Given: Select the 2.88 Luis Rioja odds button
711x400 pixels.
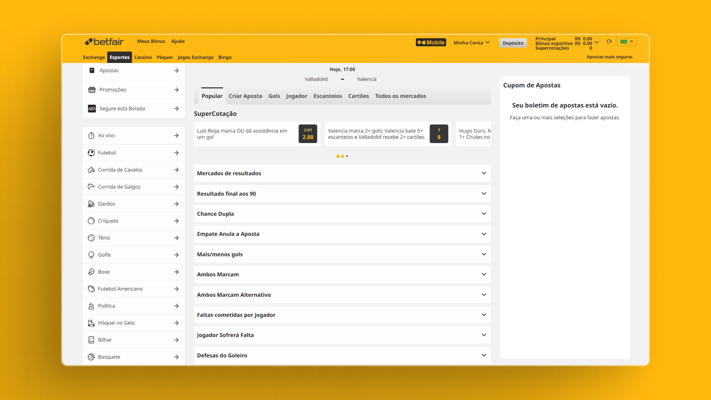Looking at the screenshot, I should (308, 134).
